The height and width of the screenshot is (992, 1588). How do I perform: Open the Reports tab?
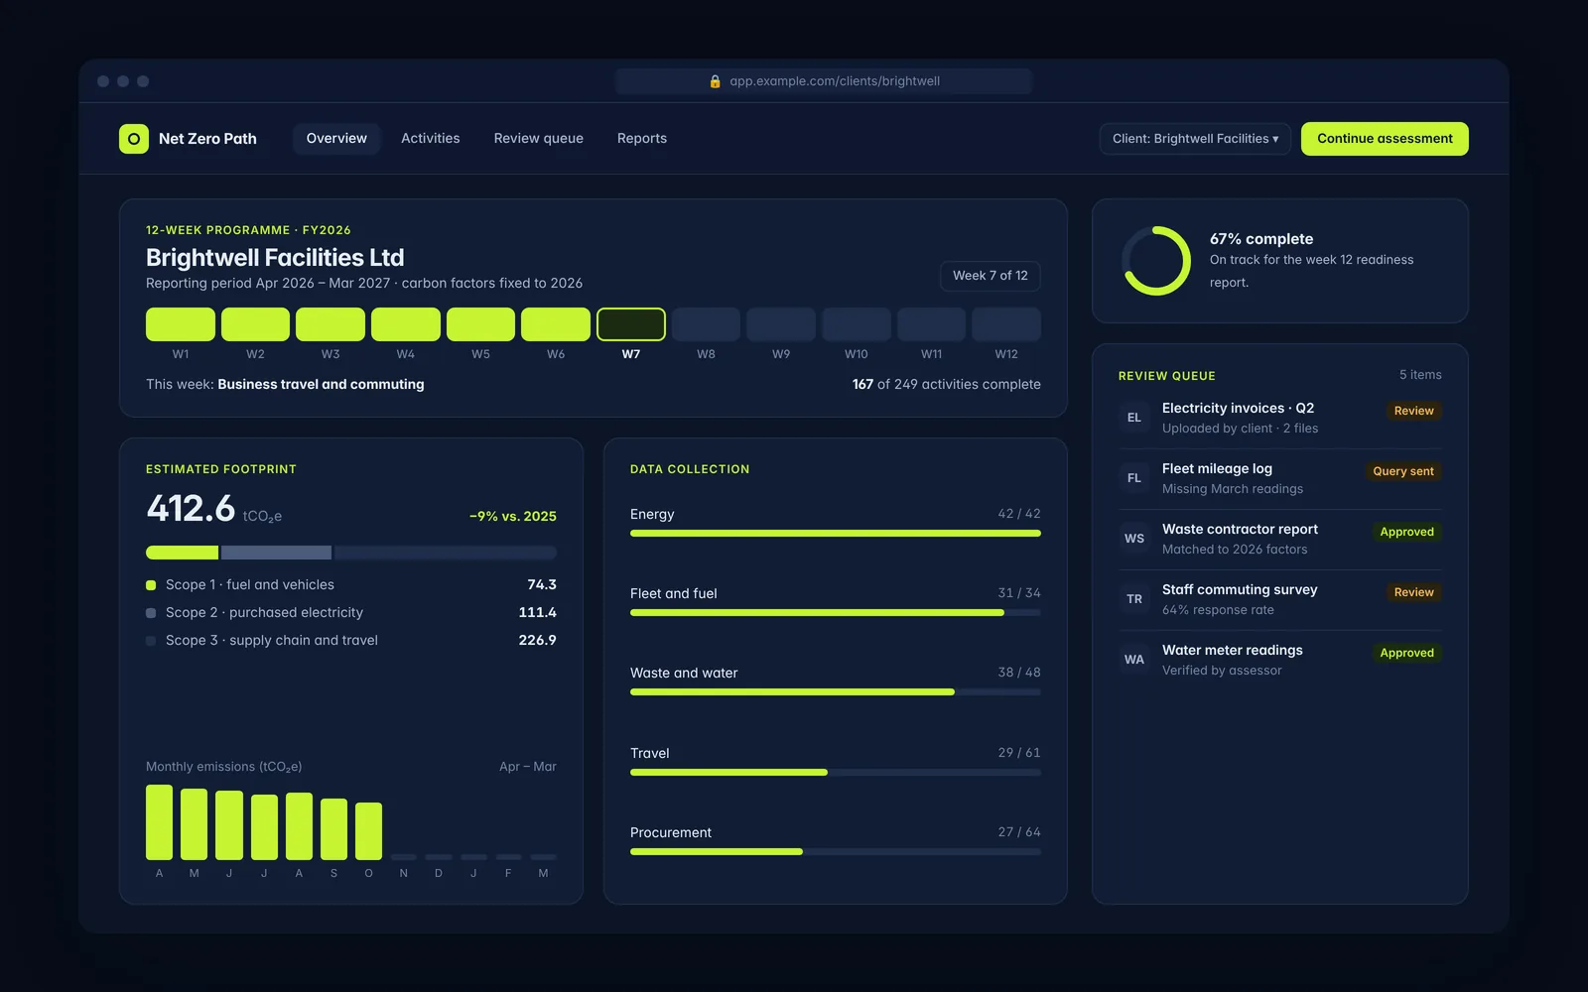pos(642,139)
